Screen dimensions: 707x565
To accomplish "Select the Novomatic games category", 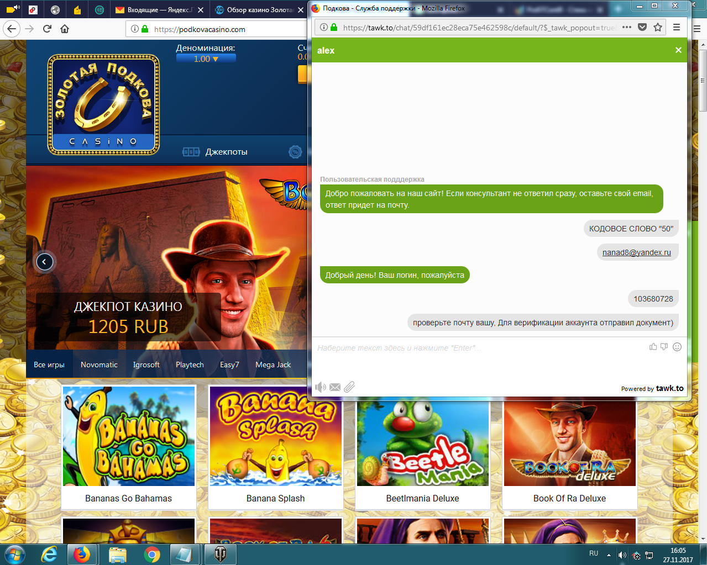I will pos(99,365).
